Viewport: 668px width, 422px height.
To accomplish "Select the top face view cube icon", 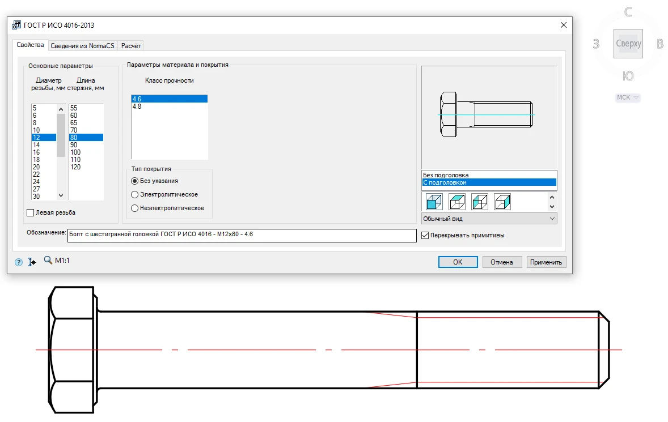I will click(x=457, y=202).
